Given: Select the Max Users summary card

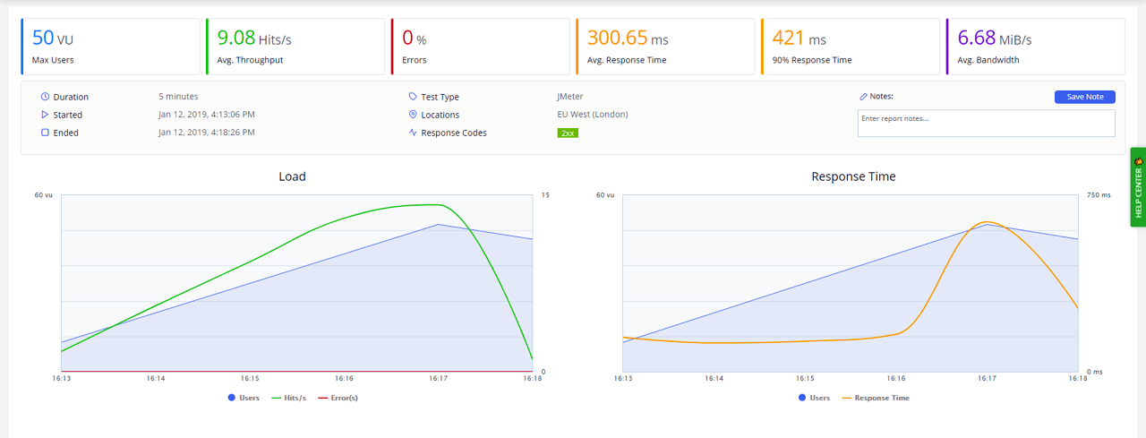Looking at the screenshot, I should point(110,47).
